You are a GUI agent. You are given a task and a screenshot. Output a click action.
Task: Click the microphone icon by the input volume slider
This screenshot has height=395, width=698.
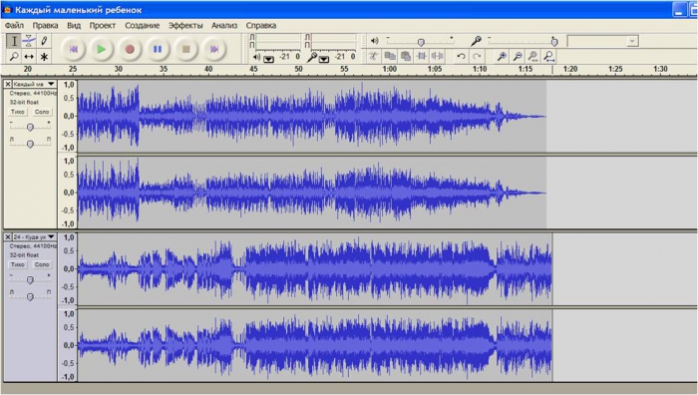(x=476, y=41)
